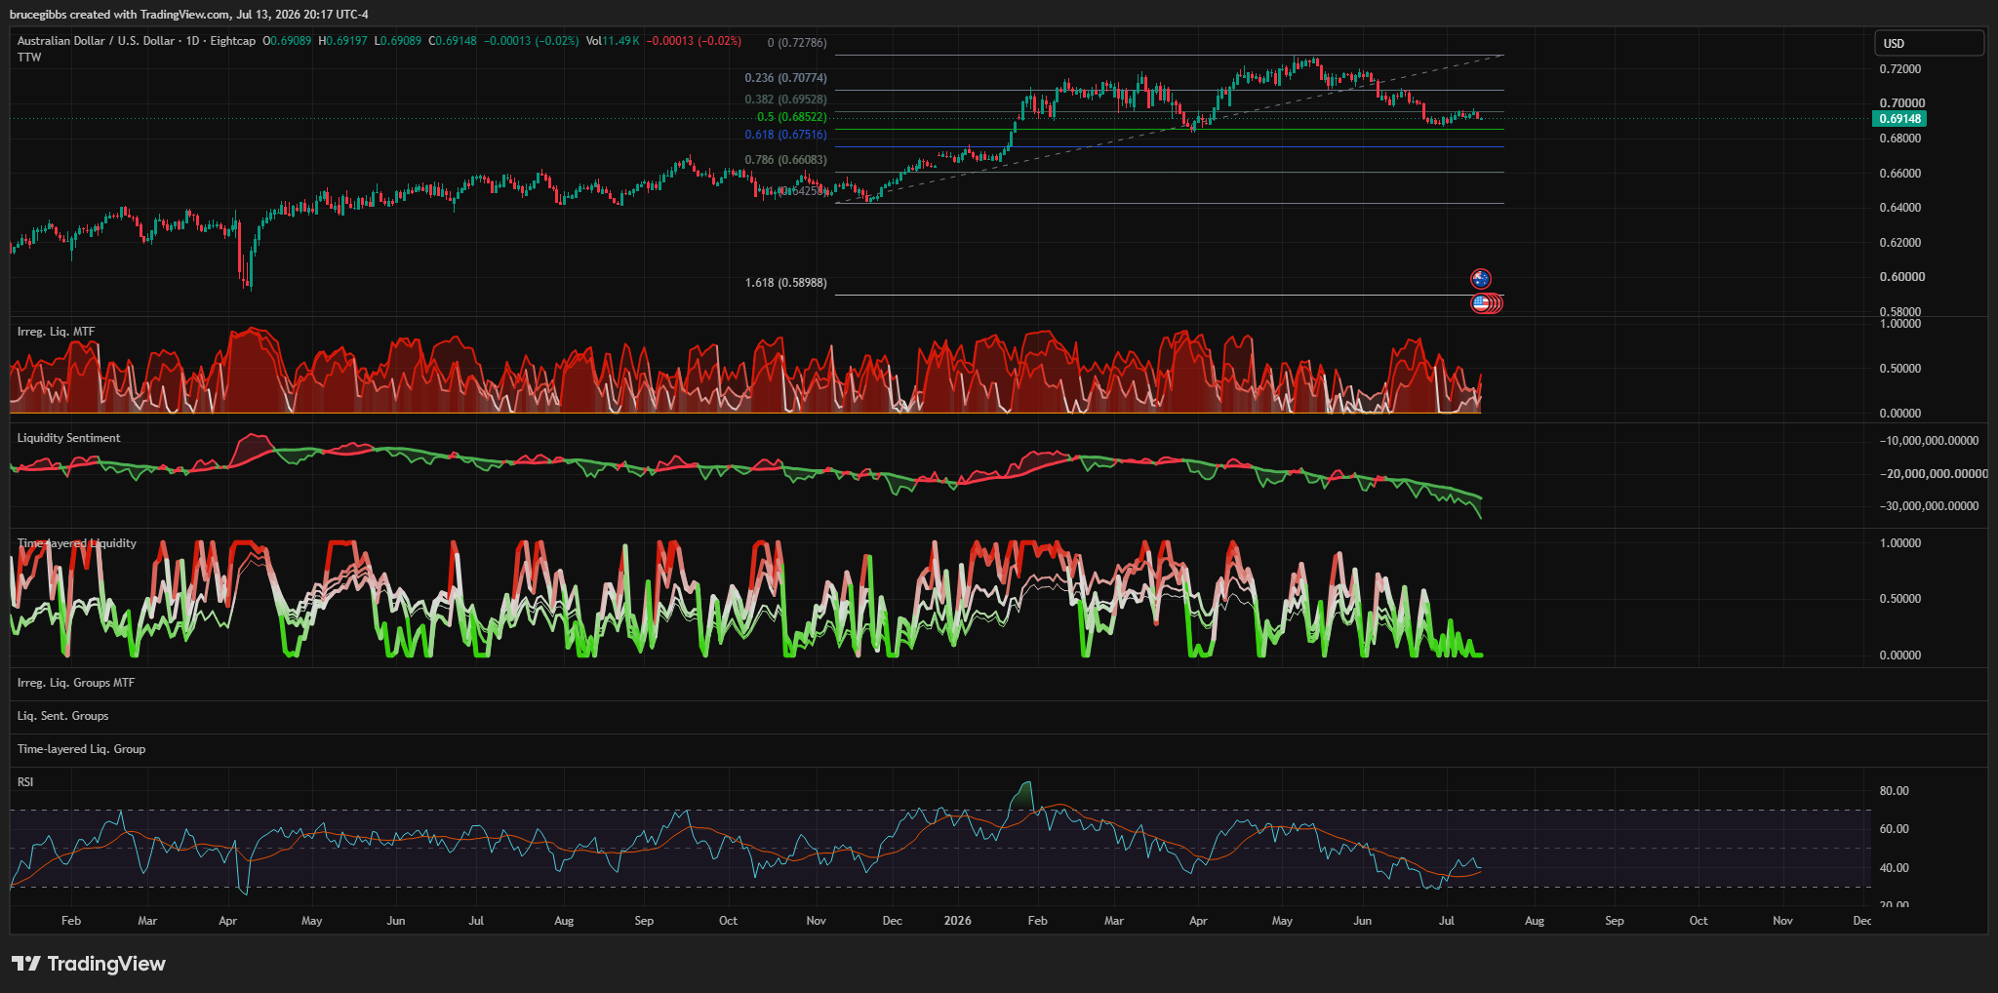Click the open price value O 0.69089
This screenshot has height=993, width=1998.
(287, 41)
